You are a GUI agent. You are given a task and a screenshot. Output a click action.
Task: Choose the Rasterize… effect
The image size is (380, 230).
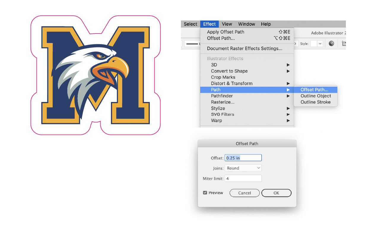[x=247, y=102]
